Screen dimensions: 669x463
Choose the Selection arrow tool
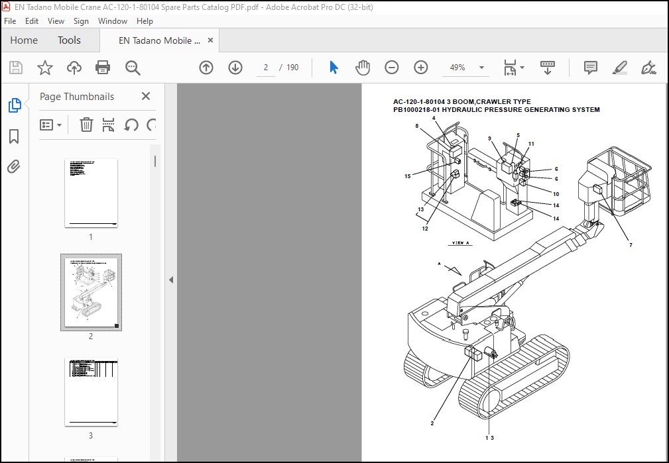click(x=334, y=68)
